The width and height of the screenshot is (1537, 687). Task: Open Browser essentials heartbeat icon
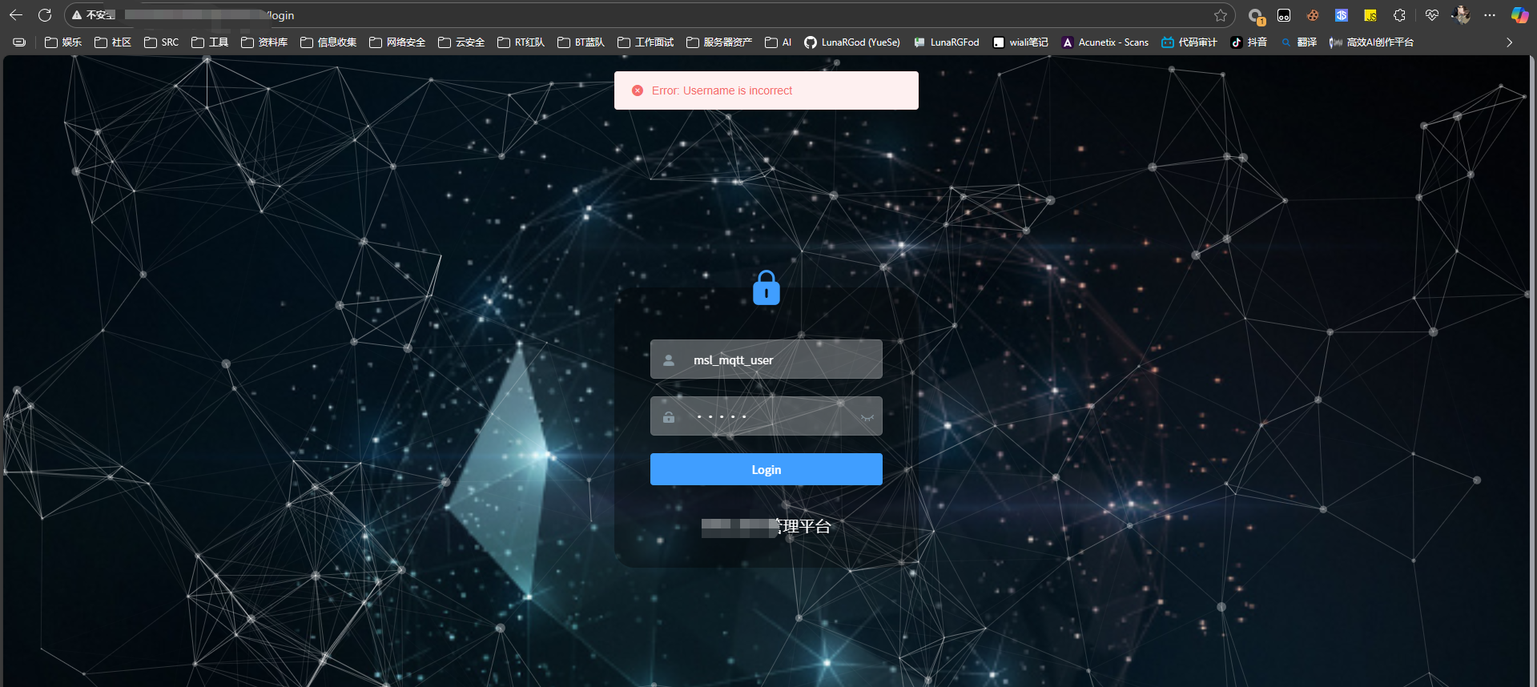1432,15
